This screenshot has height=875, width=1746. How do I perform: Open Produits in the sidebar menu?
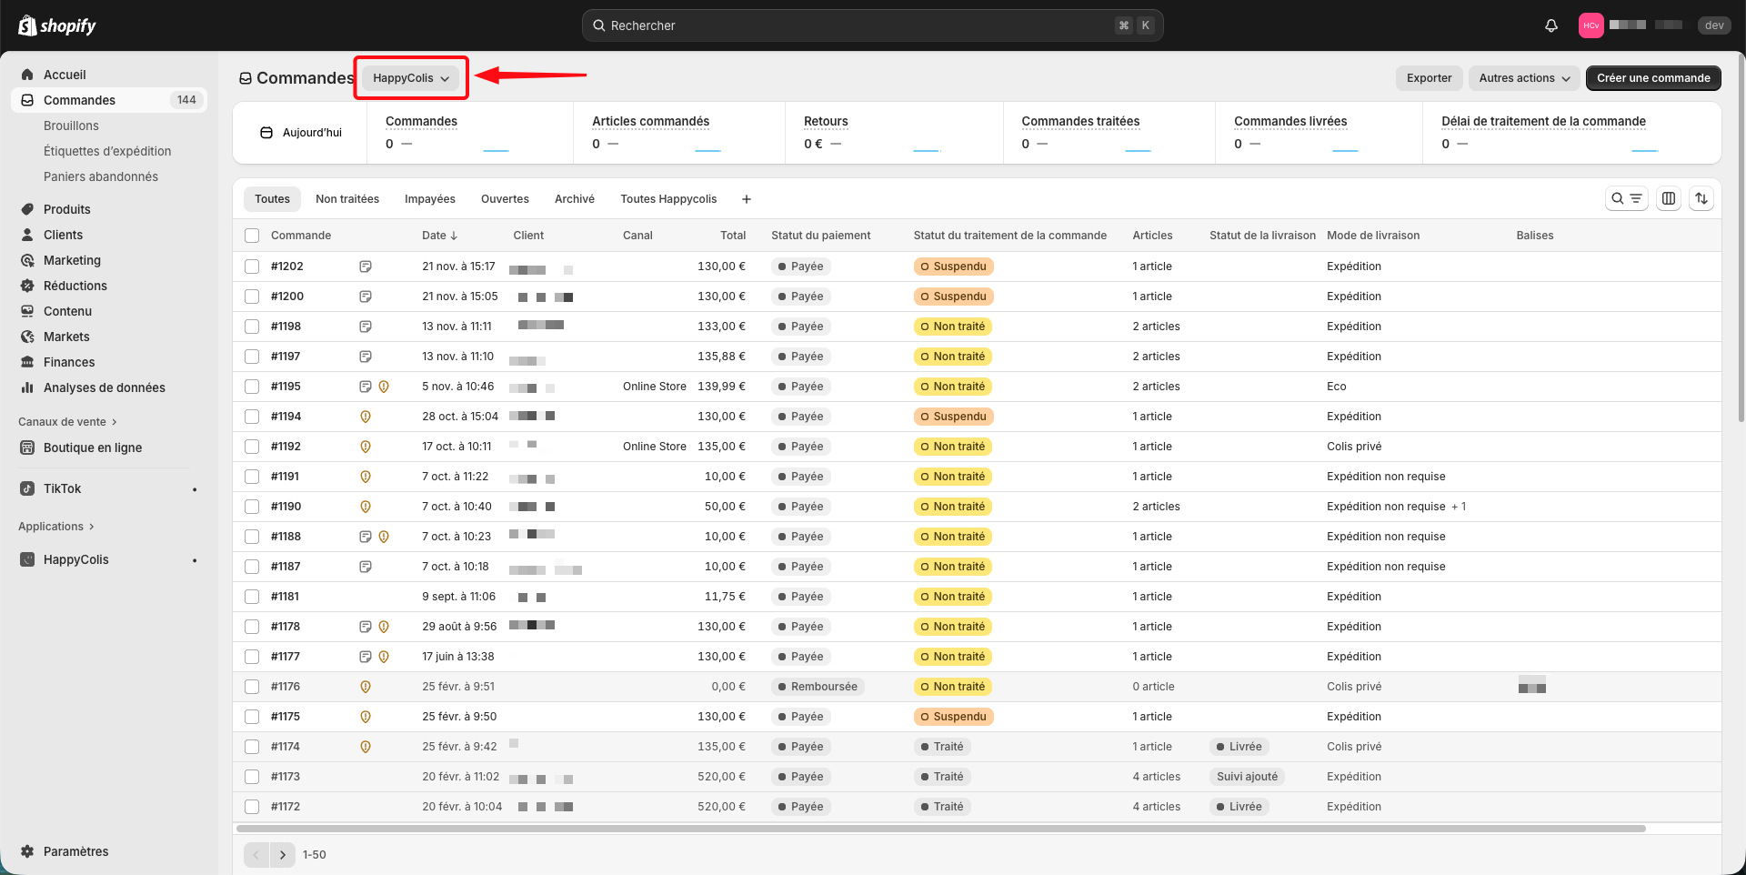(67, 209)
